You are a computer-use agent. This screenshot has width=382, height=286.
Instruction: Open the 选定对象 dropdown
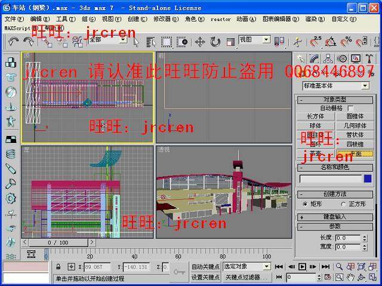click(x=247, y=267)
